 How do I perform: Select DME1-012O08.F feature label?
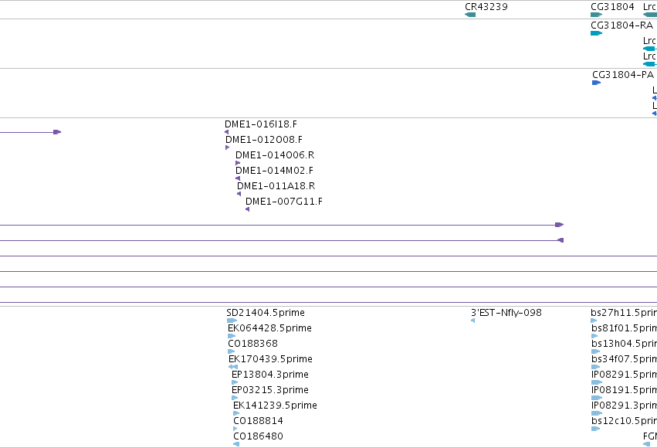[264, 140]
